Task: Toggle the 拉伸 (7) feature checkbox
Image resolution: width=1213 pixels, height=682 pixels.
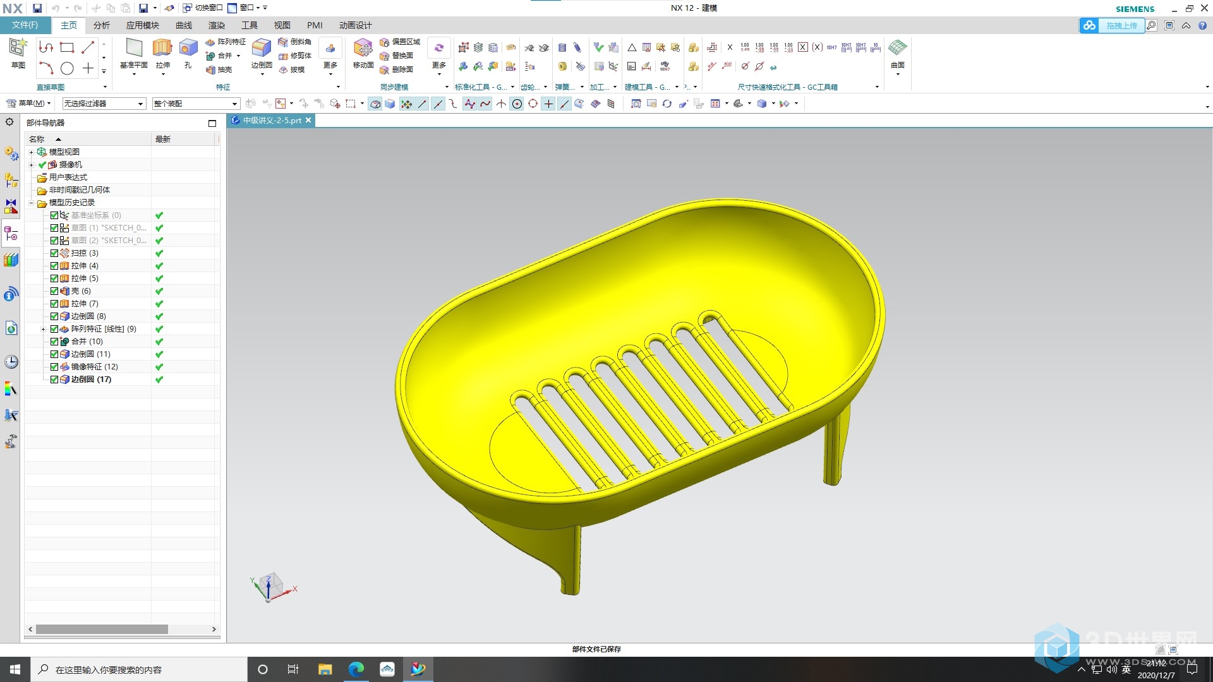Action: point(54,304)
